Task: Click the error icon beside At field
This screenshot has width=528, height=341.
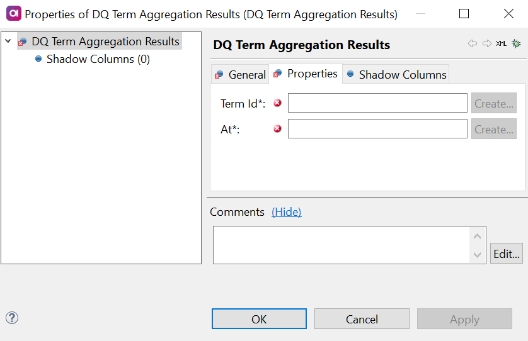Action: tap(277, 129)
